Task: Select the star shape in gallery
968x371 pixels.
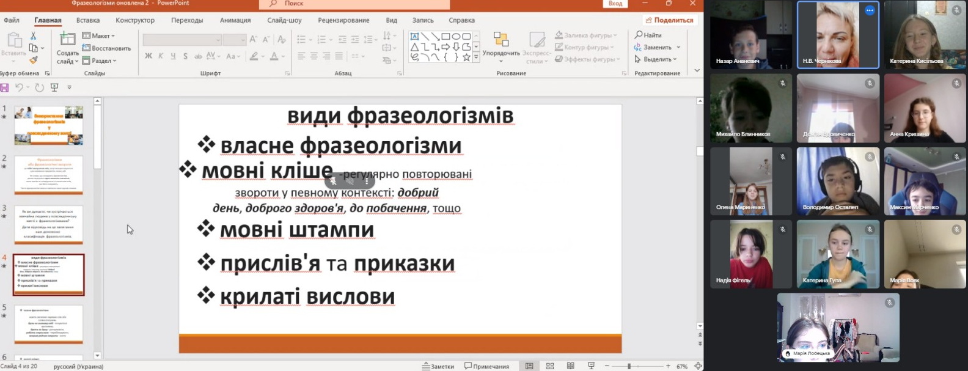Action: [466, 57]
